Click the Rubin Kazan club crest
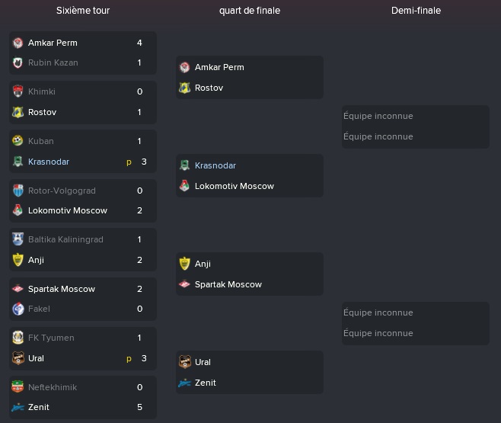The height and width of the screenshot is (423, 501). click(18, 62)
